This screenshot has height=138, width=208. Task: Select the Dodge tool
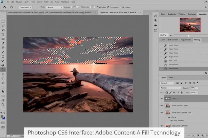[x=3, y=78]
